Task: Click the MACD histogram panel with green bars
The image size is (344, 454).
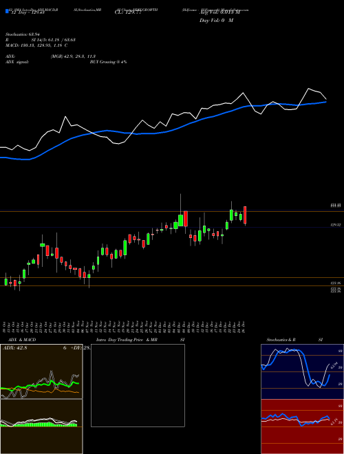Action: pyautogui.click(x=41, y=426)
